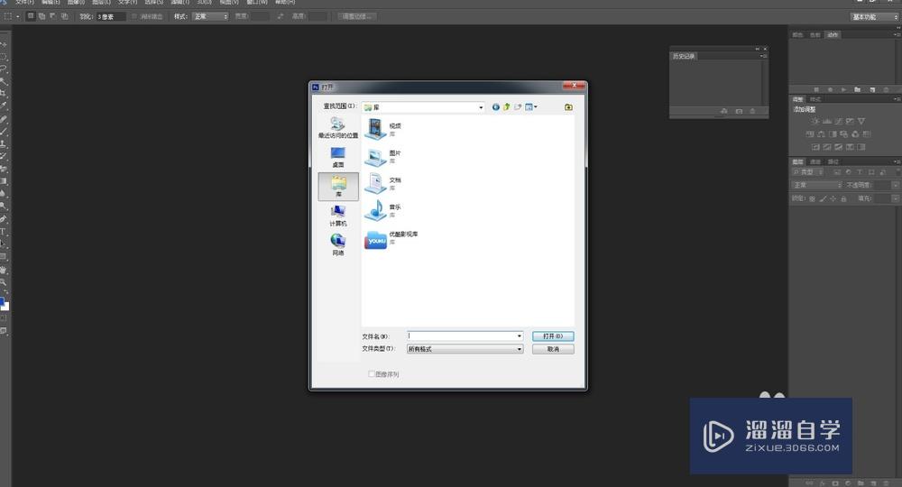
Task: Click the Levels adjustment icon
Action: click(826, 122)
